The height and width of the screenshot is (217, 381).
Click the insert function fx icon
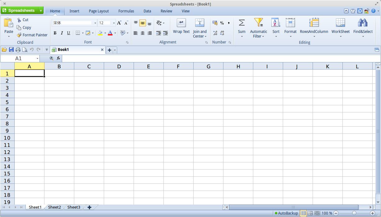(x=58, y=58)
